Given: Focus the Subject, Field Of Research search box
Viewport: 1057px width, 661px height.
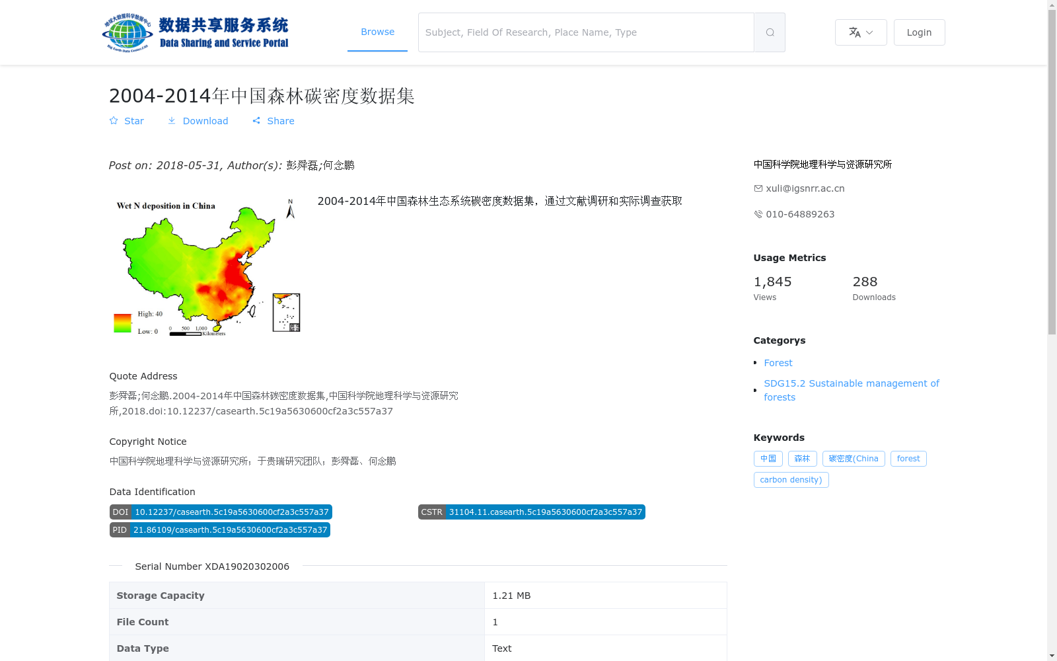Looking at the screenshot, I should click(x=586, y=32).
